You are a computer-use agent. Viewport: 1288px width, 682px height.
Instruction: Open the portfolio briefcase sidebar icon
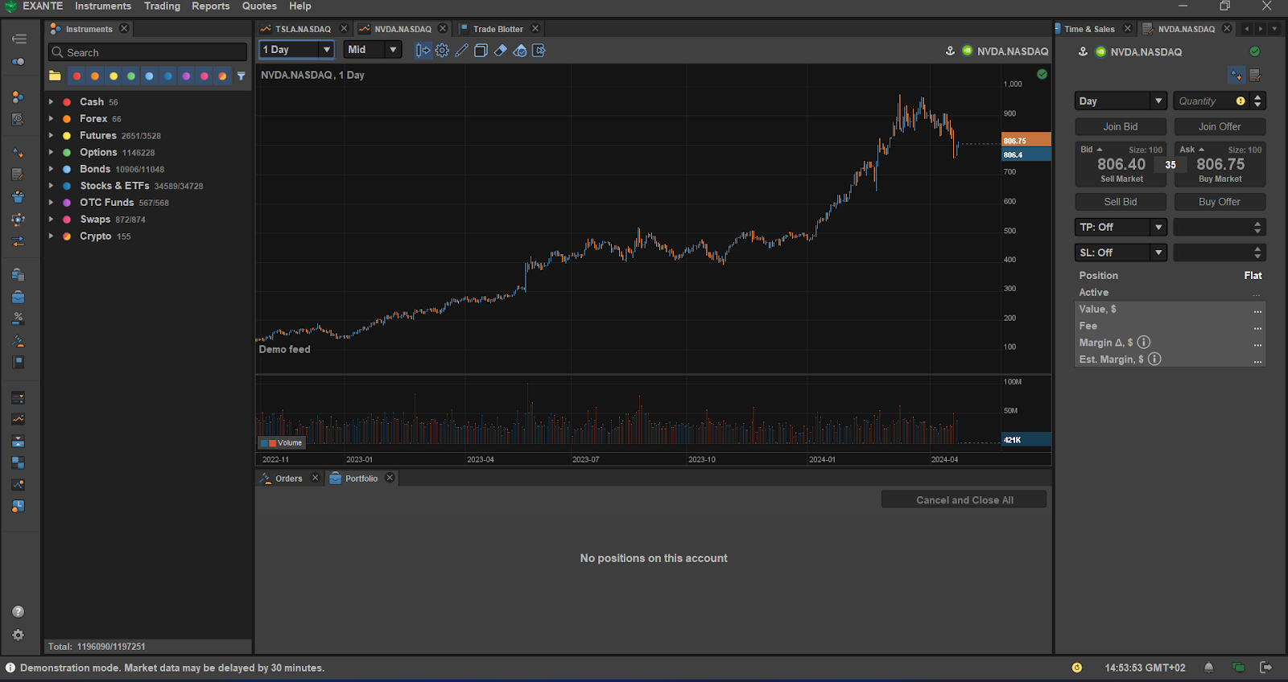18,297
